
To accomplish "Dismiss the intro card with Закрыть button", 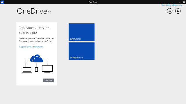I will point(49,80).
